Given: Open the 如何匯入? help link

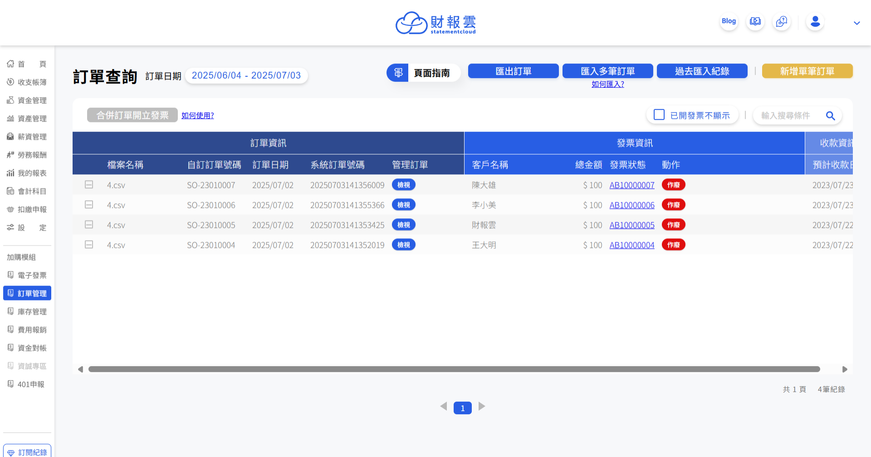Looking at the screenshot, I should [x=607, y=84].
